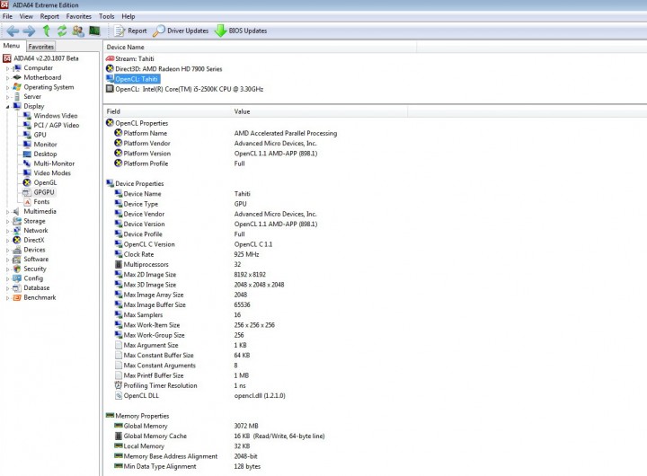647x476 pixels.
Task: Open the Report wizard
Action: (x=130, y=31)
